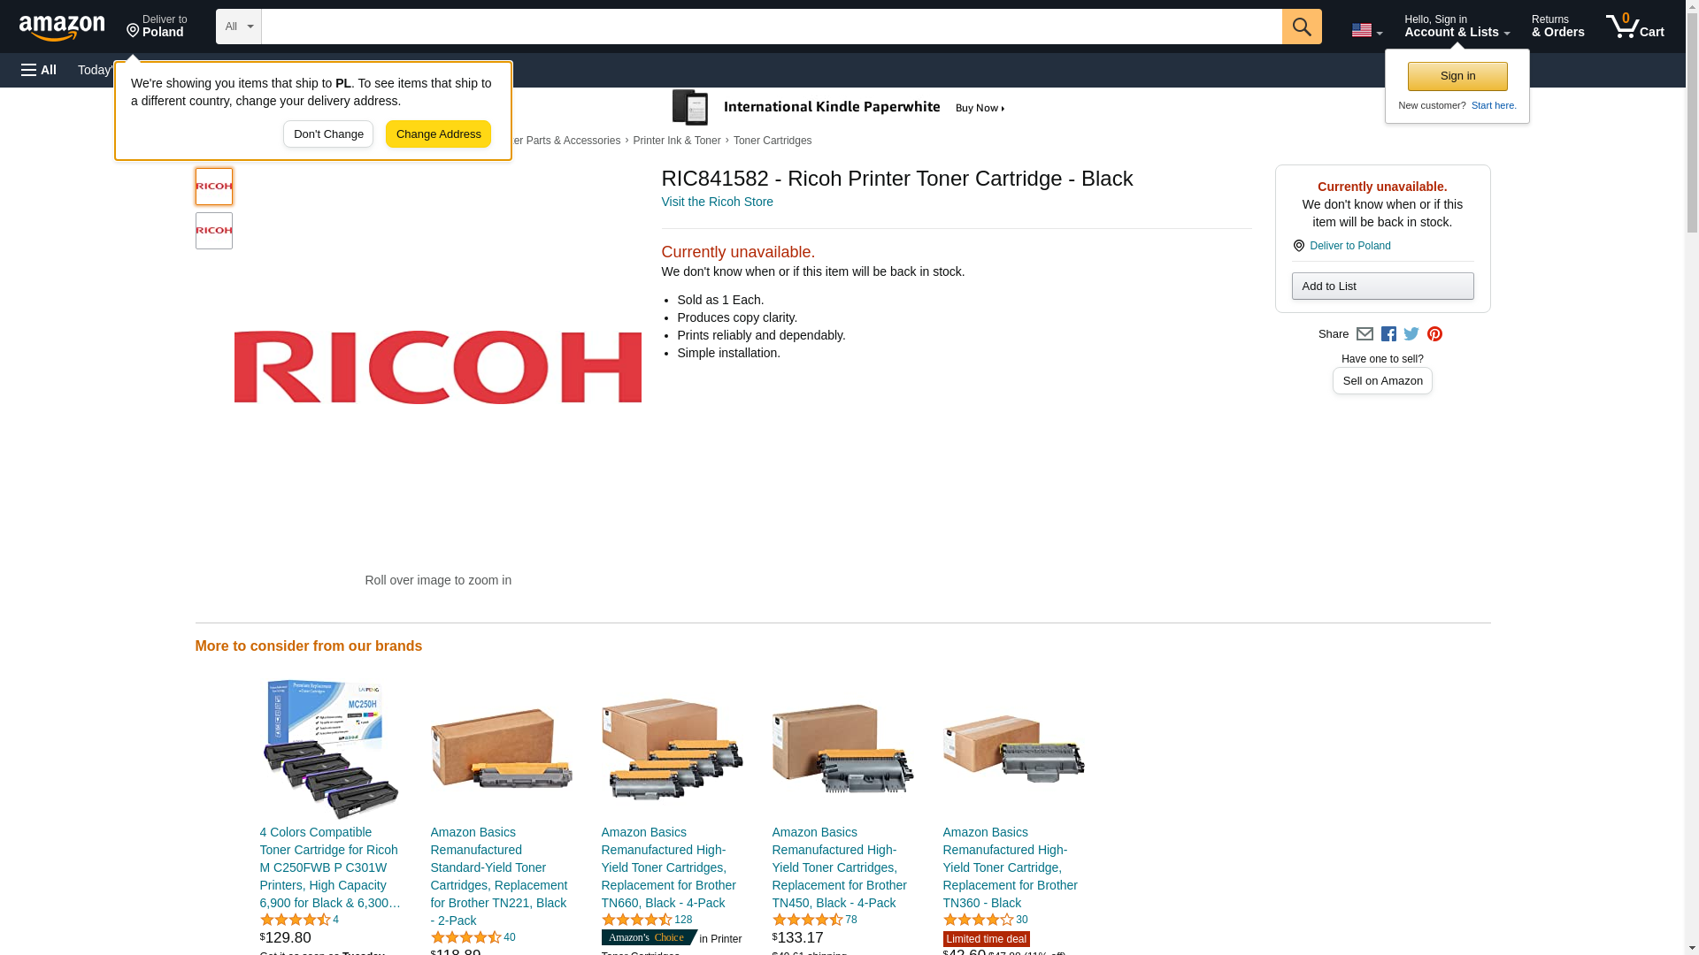Click the Change Address button
The height and width of the screenshot is (955, 1699).
click(x=438, y=134)
